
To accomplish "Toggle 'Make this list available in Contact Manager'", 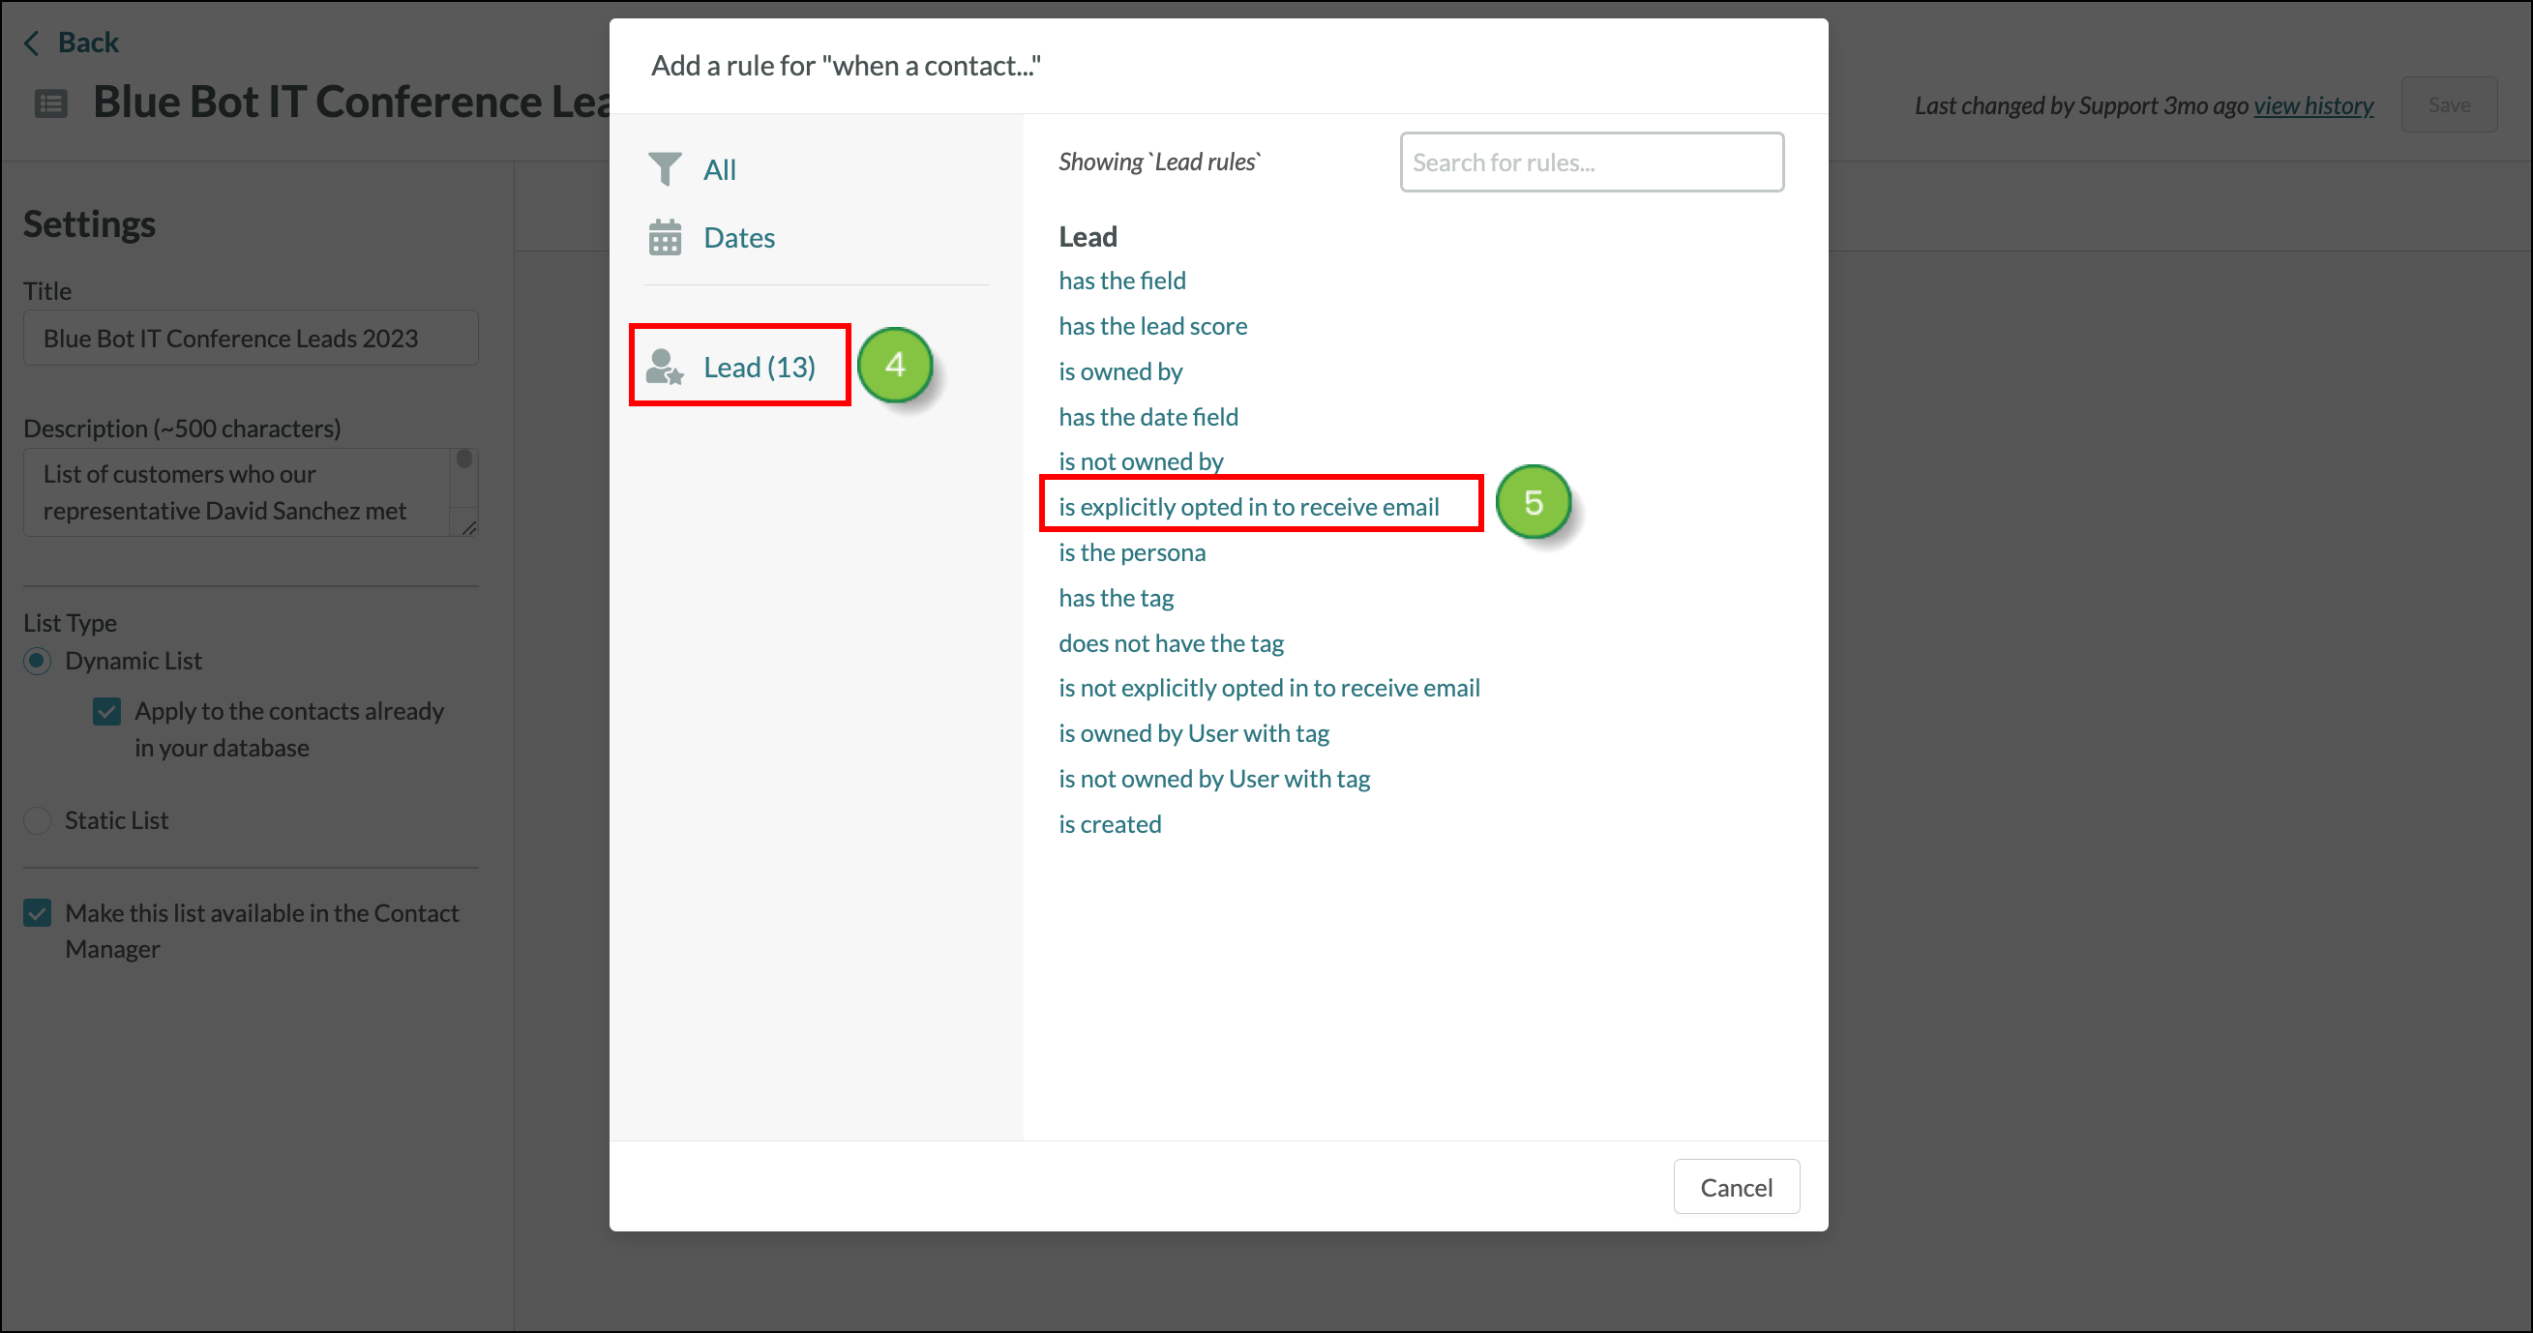I will (38, 913).
